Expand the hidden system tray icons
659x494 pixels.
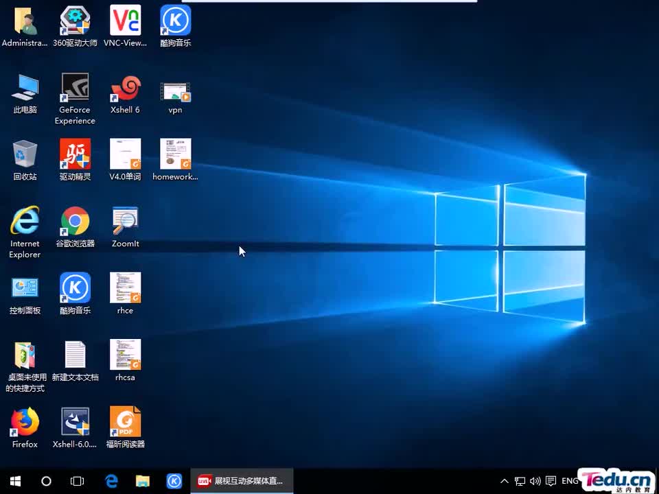(x=505, y=481)
